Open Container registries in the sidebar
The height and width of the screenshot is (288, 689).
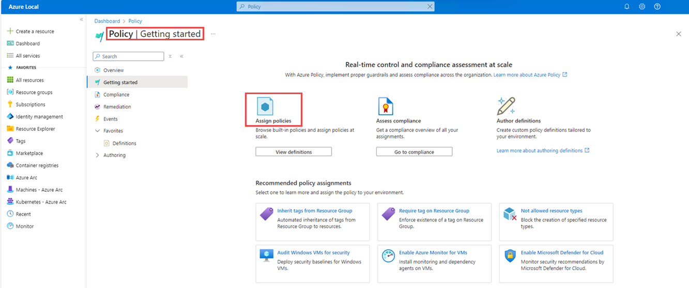(37, 165)
